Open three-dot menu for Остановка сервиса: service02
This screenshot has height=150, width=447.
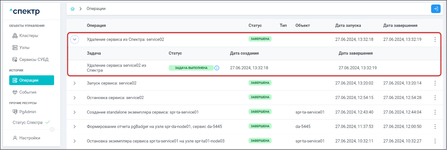pos(435,98)
